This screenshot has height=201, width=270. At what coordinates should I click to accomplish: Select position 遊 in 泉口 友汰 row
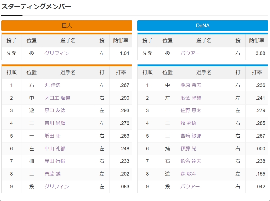click(x=31, y=111)
